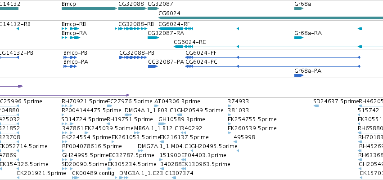Click the GH24995.5prime EST label
The width and height of the screenshot is (383, 180).
(86, 155)
